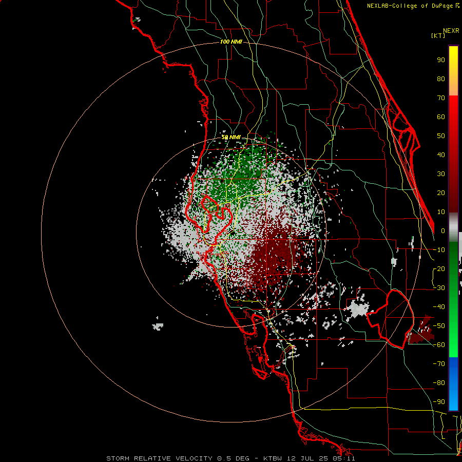Click the -20 knot scale label
The height and width of the screenshot is (462, 462).
point(439,269)
